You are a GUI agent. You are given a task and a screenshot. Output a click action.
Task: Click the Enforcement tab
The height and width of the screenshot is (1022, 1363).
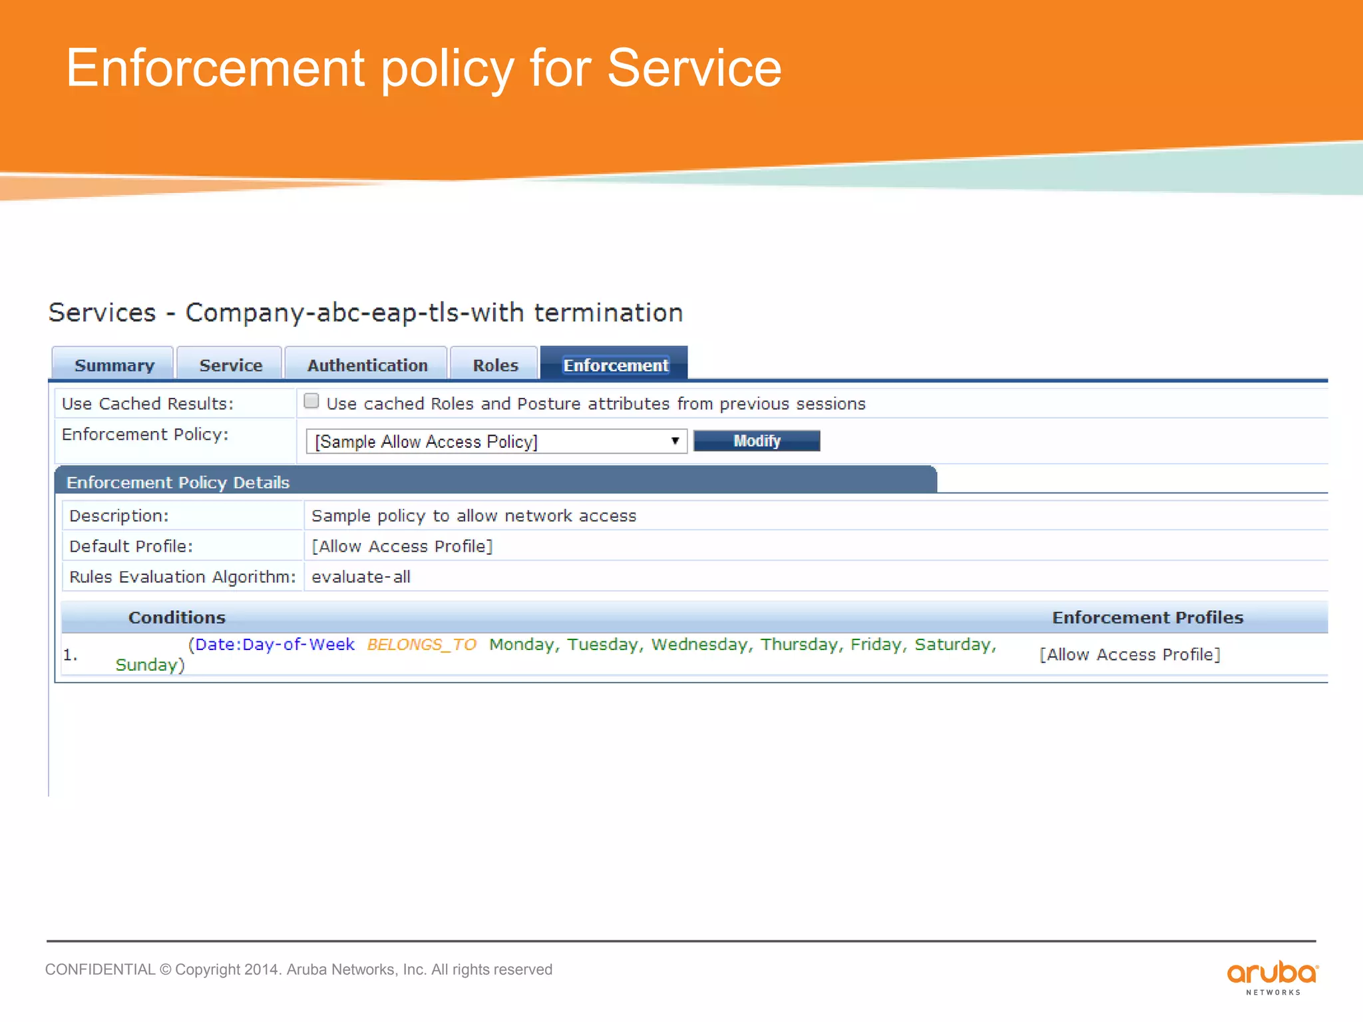(x=614, y=365)
